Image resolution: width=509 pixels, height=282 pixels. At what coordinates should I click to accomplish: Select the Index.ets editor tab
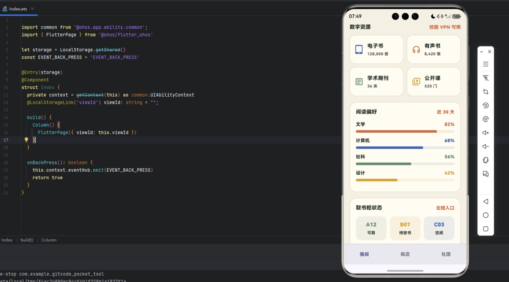[x=18, y=9]
